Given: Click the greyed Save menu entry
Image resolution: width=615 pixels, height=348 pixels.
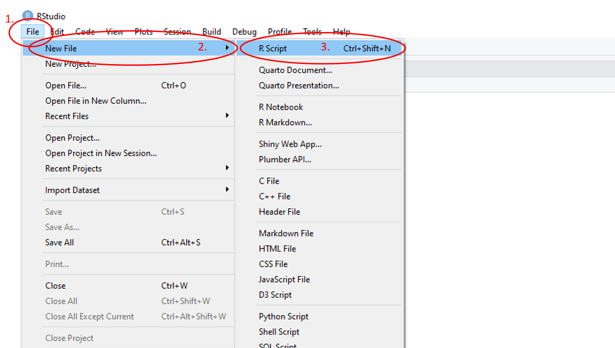Looking at the screenshot, I should click(x=129, y=211).
